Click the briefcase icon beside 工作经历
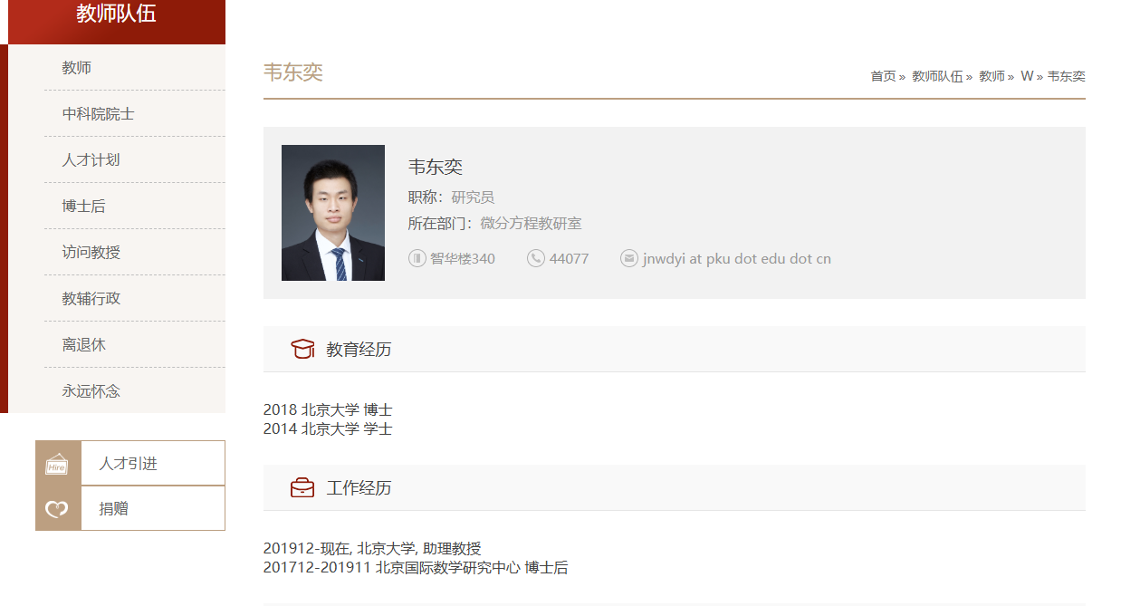Image resolution: width=1121 pixels, height=606 pixels. (302, 487)
